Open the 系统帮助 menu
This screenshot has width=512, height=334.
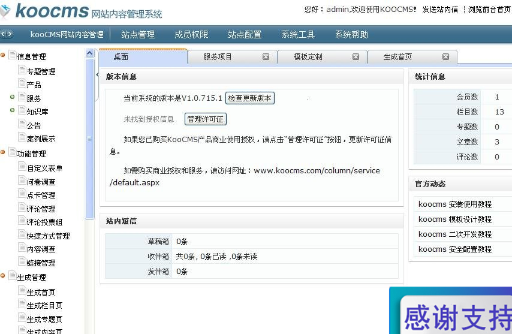[x=352, y=34]
